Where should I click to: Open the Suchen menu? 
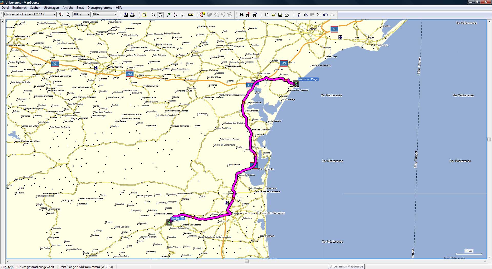click(x=35, y=8)
